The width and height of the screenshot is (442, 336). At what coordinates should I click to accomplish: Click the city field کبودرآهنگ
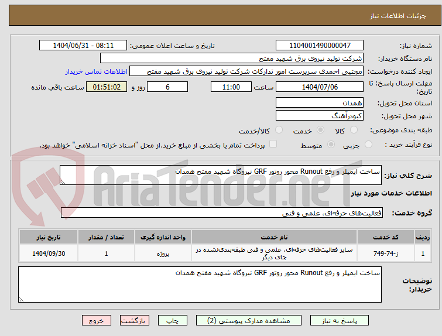coord(320,115)
